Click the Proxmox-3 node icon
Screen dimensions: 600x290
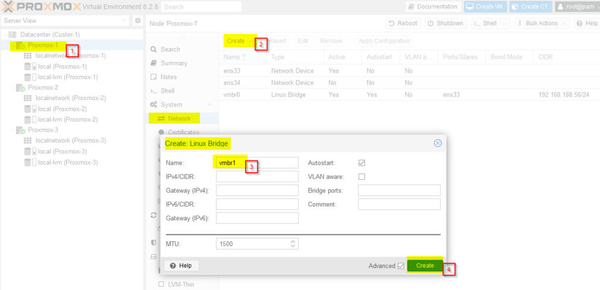click(21, 130)
